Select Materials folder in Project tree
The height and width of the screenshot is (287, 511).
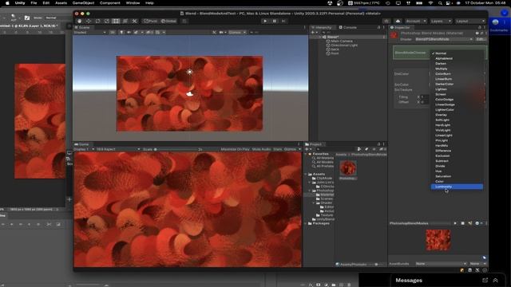click(325, 195)
